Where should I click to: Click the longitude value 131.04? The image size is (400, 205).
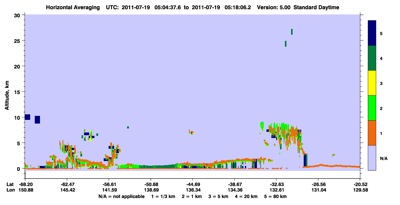coord(318,190)
